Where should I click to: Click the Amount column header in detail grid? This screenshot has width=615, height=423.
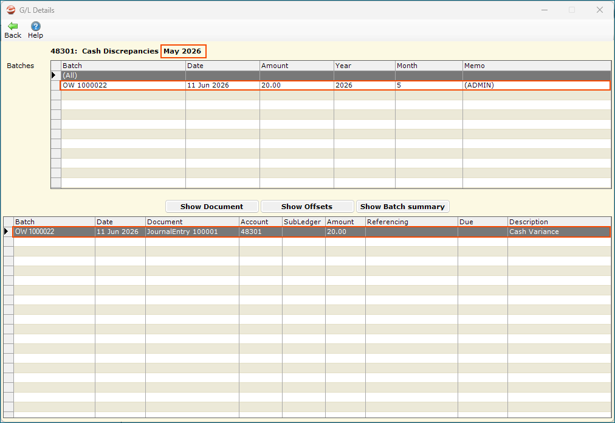coord(345,222)
